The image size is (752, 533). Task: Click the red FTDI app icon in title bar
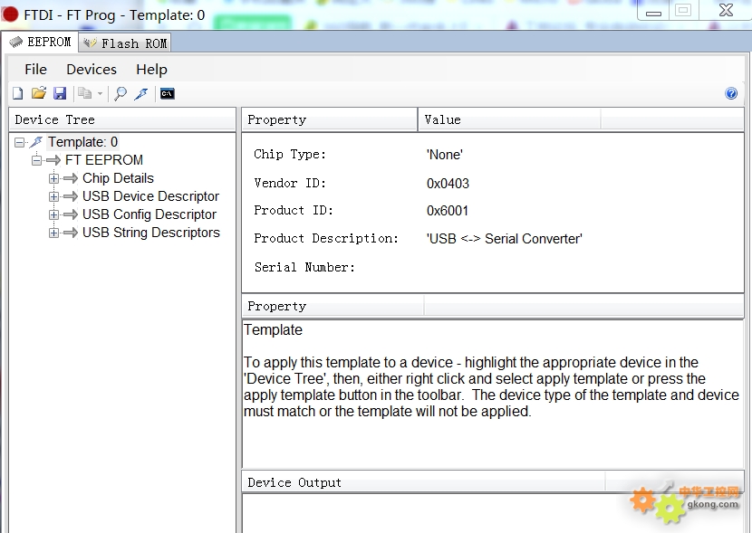10,14
